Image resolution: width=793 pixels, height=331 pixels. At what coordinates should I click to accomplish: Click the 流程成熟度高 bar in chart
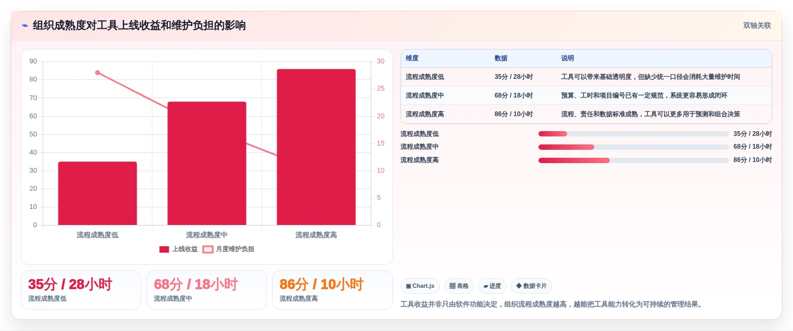pos(316,147)
